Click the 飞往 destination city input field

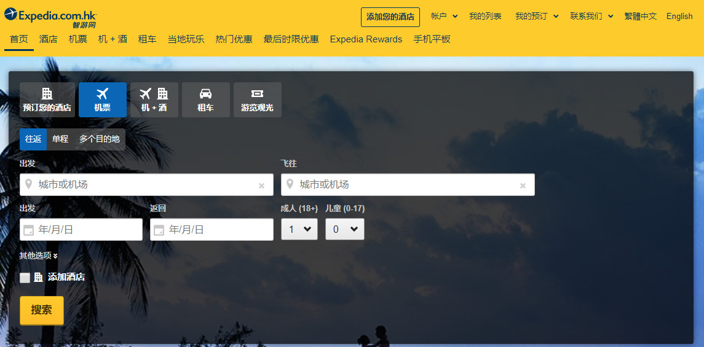click(x=408, y=185)
